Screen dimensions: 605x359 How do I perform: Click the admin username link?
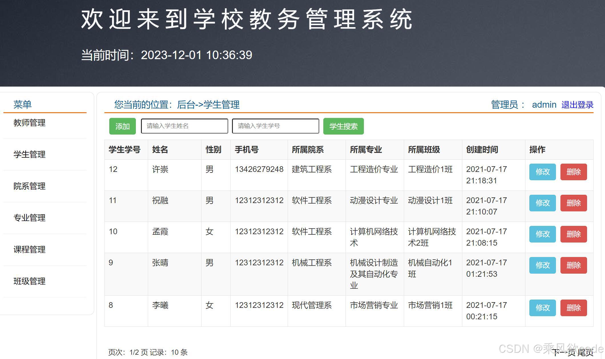[544, 105]
